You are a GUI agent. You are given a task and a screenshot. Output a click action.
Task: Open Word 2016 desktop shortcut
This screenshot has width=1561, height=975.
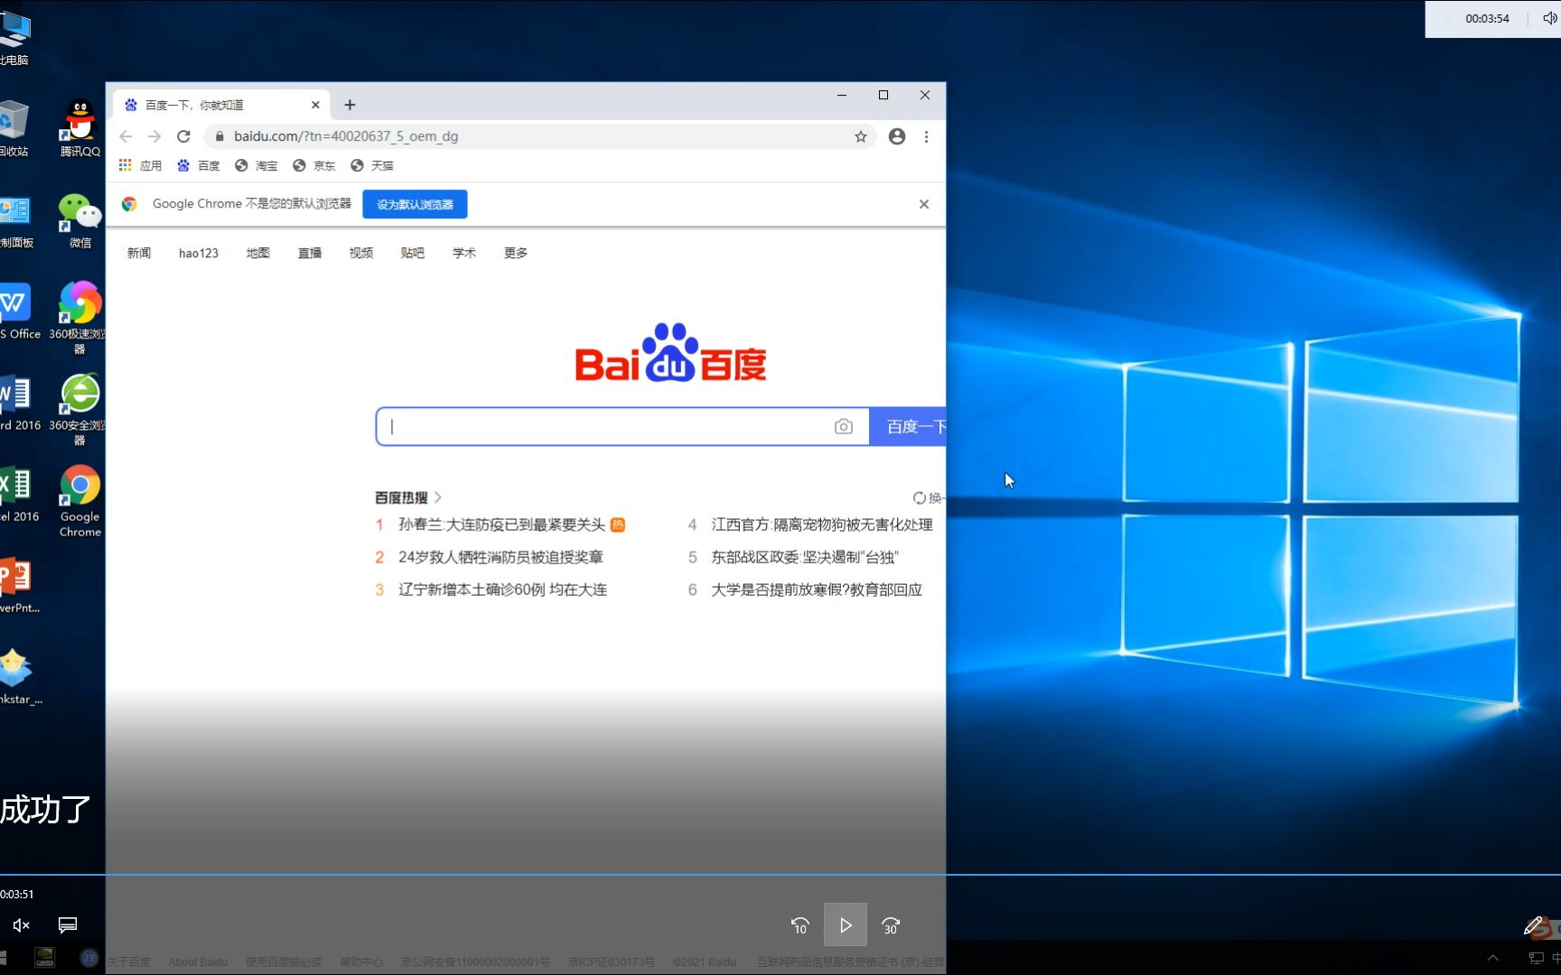[16, 402]
